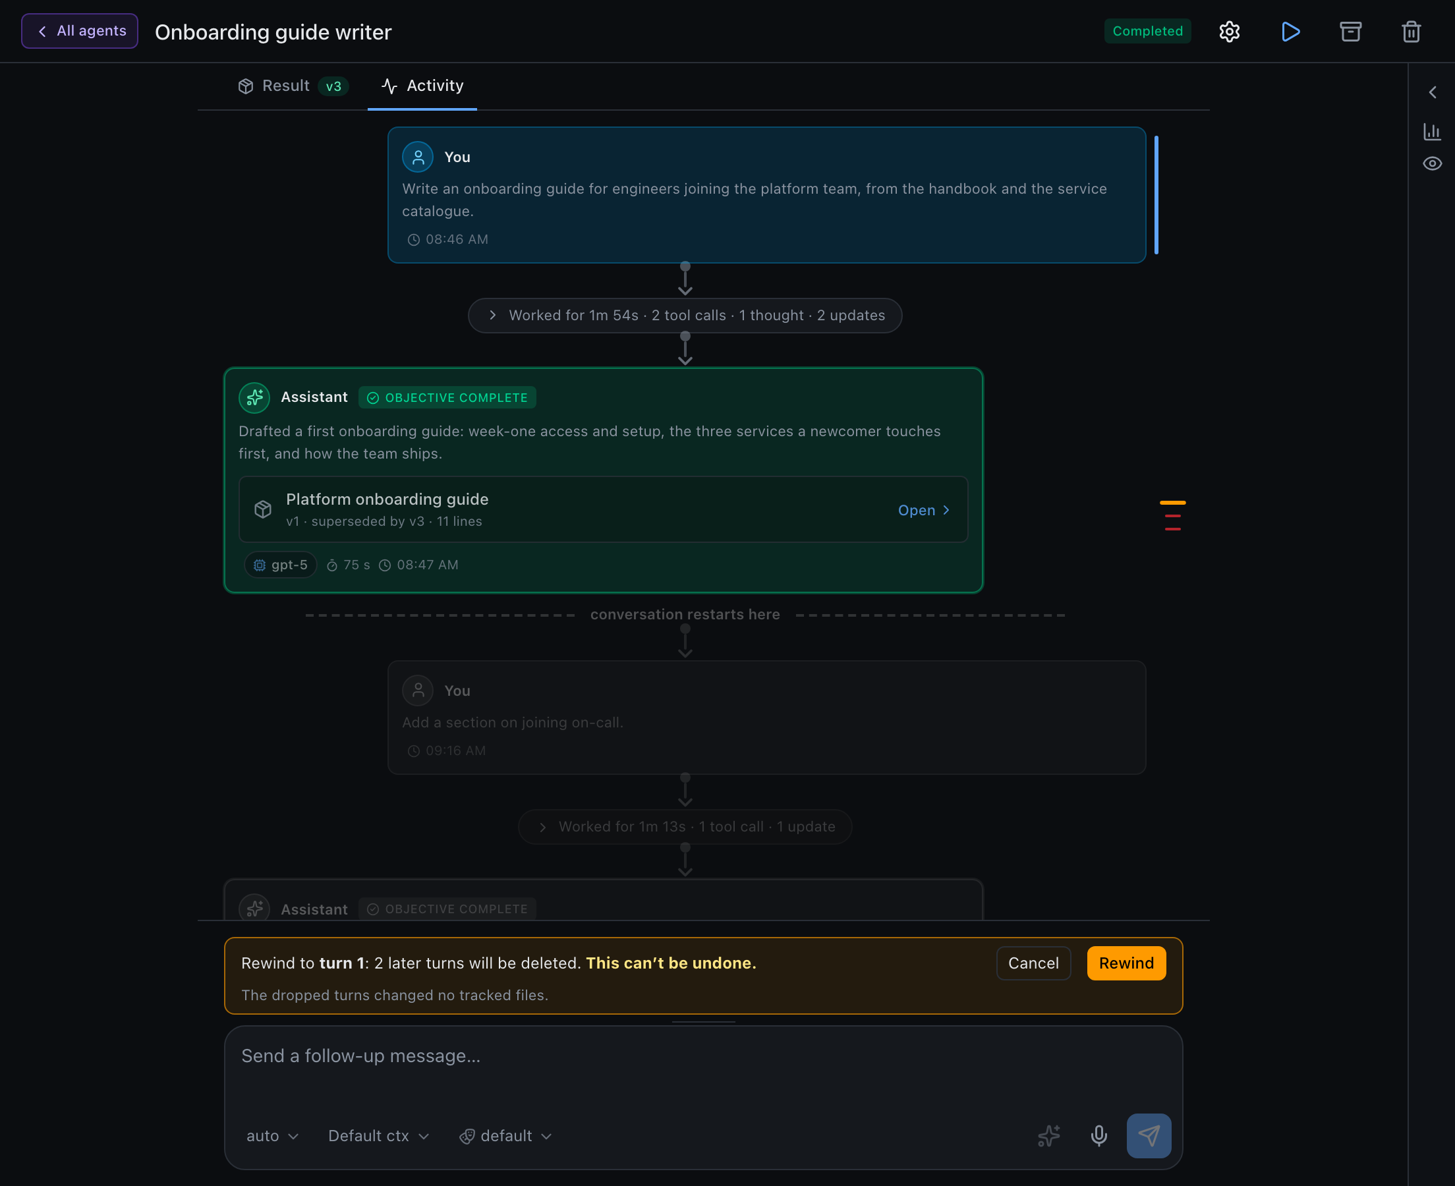Run the agent with play icon

(1290, 32)
